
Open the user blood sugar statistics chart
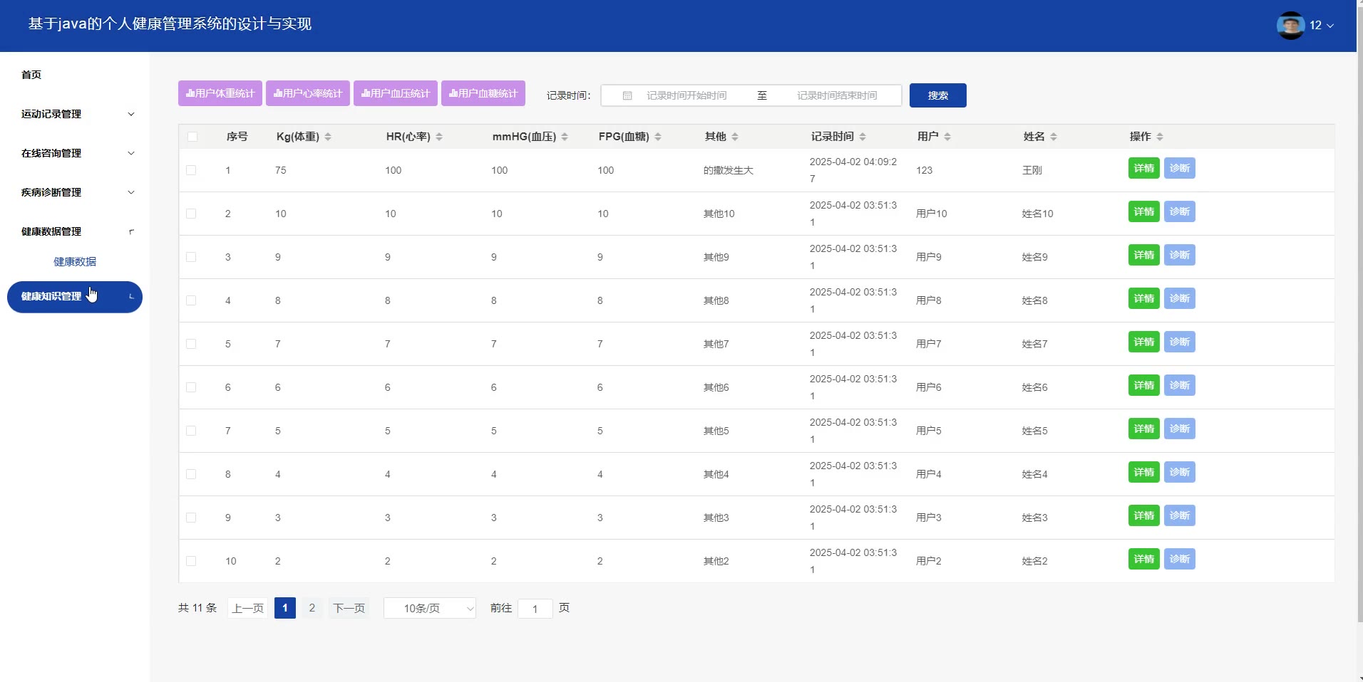483,93
